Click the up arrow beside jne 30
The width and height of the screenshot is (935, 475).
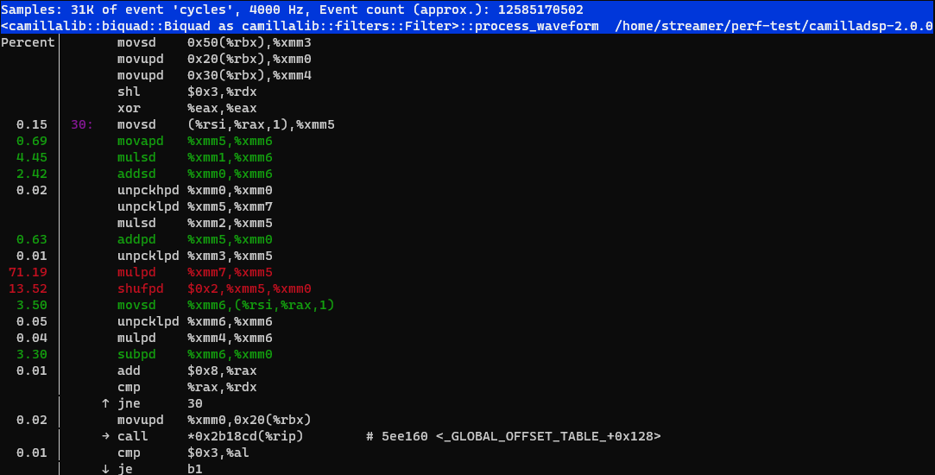(105, 403)
